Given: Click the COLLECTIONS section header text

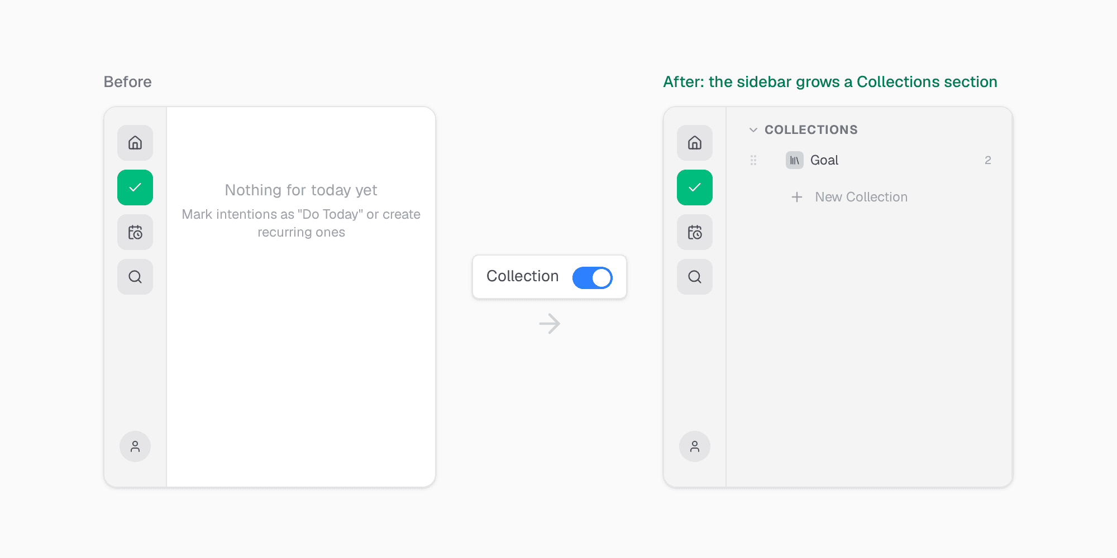Looking at the screenshot, I should [811, 130].
